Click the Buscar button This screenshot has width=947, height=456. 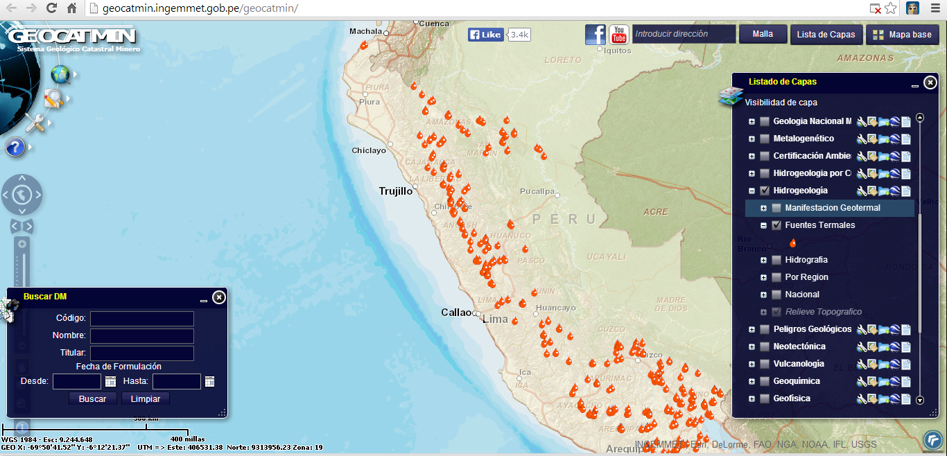coord(93,398)
